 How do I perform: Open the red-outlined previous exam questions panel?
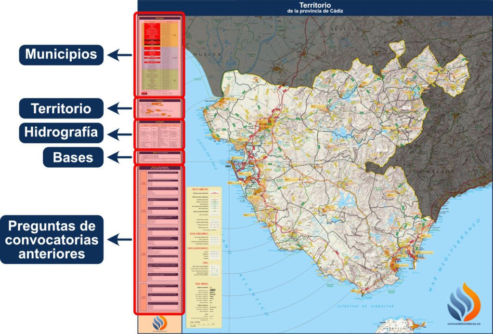point(159,240)
